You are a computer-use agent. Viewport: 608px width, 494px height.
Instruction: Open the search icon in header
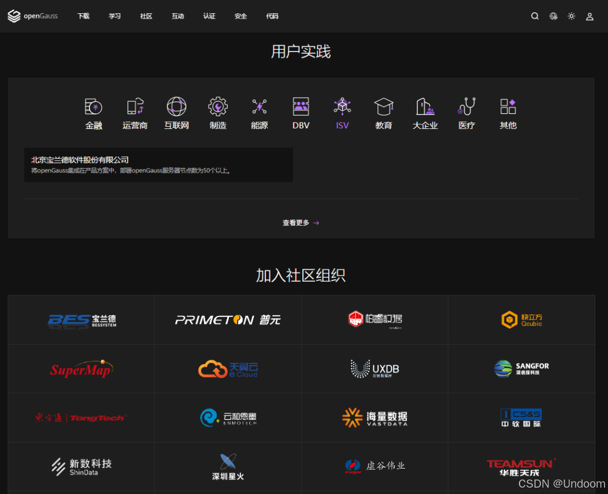(x=535, y=16)
